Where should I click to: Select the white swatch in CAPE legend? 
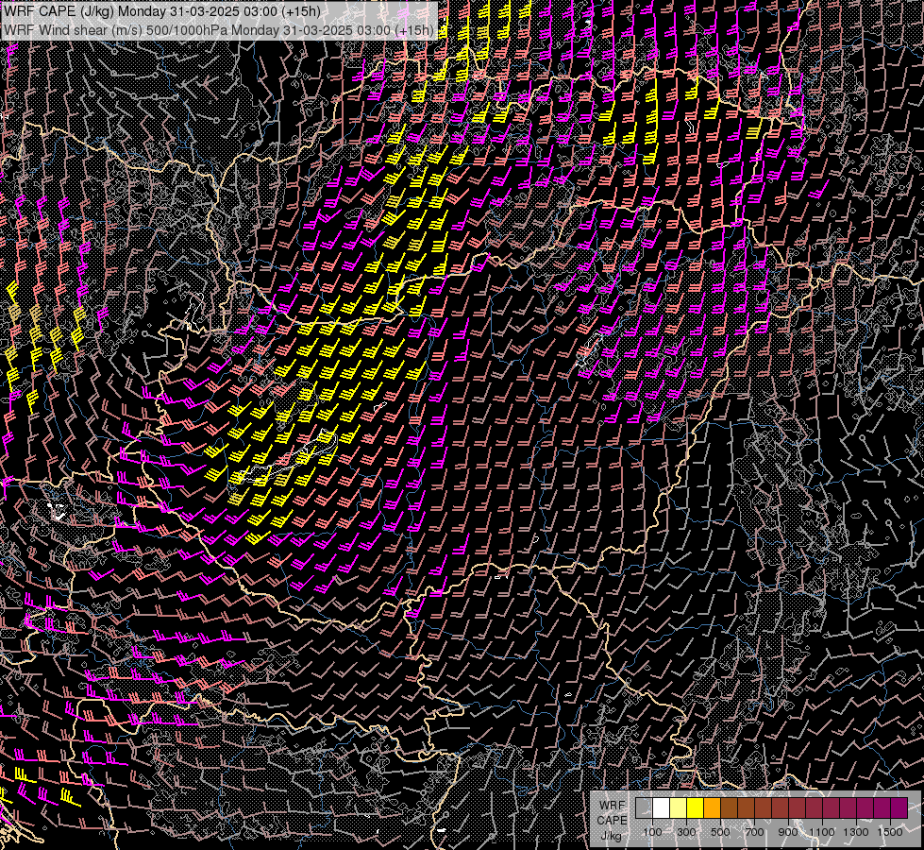point(662,807)
